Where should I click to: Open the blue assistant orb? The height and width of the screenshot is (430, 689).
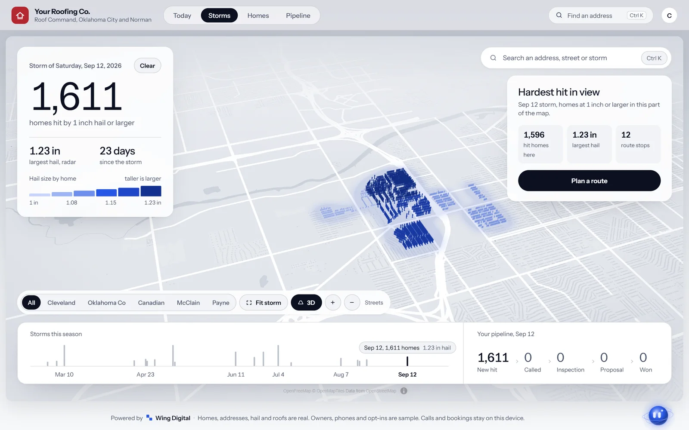pos(658,415)
